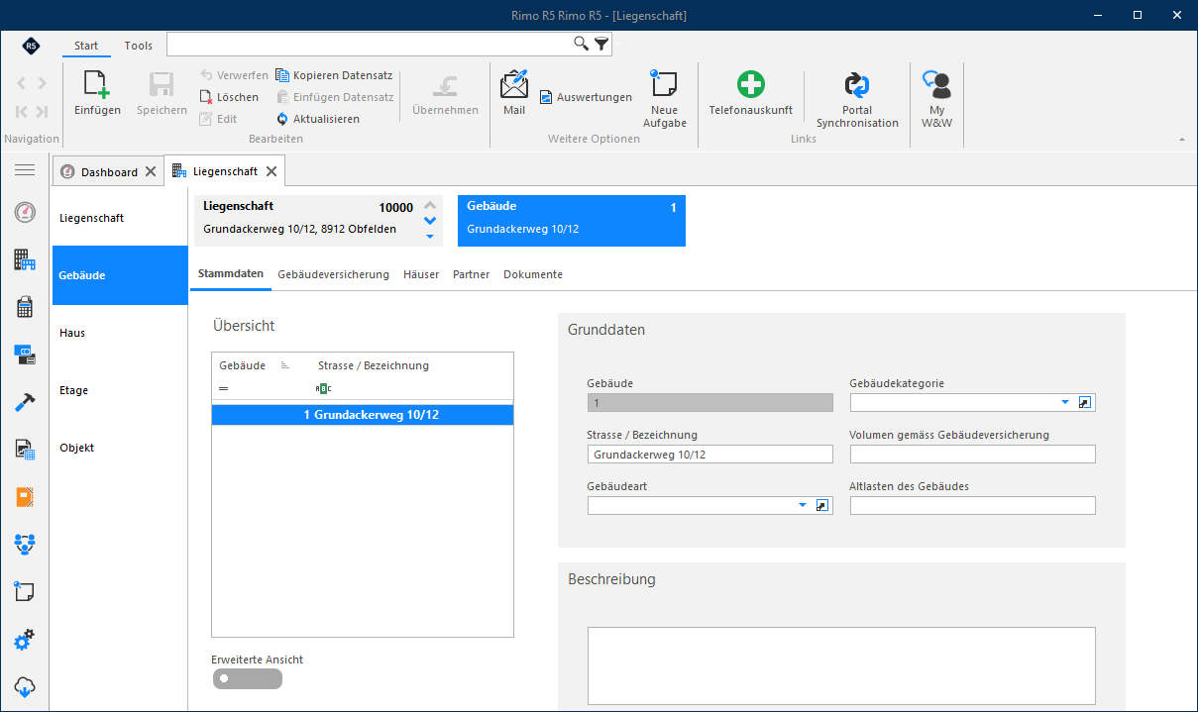Navigate back with left arrow
Screen dimensions: 1198x712
coord(22,84)
